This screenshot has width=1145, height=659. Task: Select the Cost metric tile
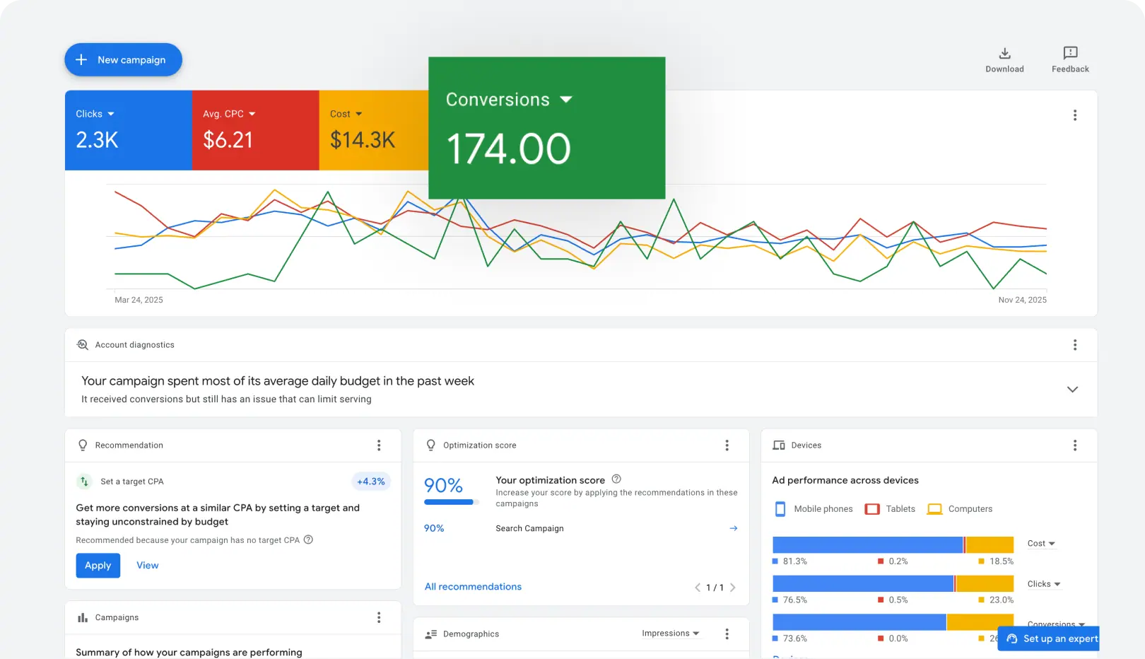(372, 131)
